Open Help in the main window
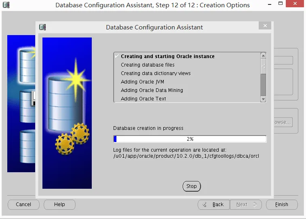Screen dimensions: 306x219 click(59, 204)
